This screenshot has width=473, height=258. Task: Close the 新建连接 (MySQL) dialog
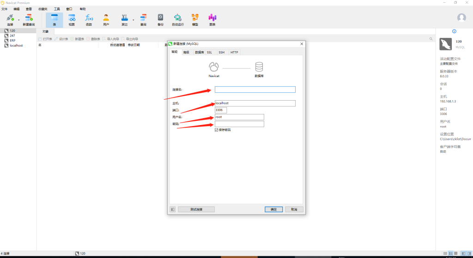point(302,44)
